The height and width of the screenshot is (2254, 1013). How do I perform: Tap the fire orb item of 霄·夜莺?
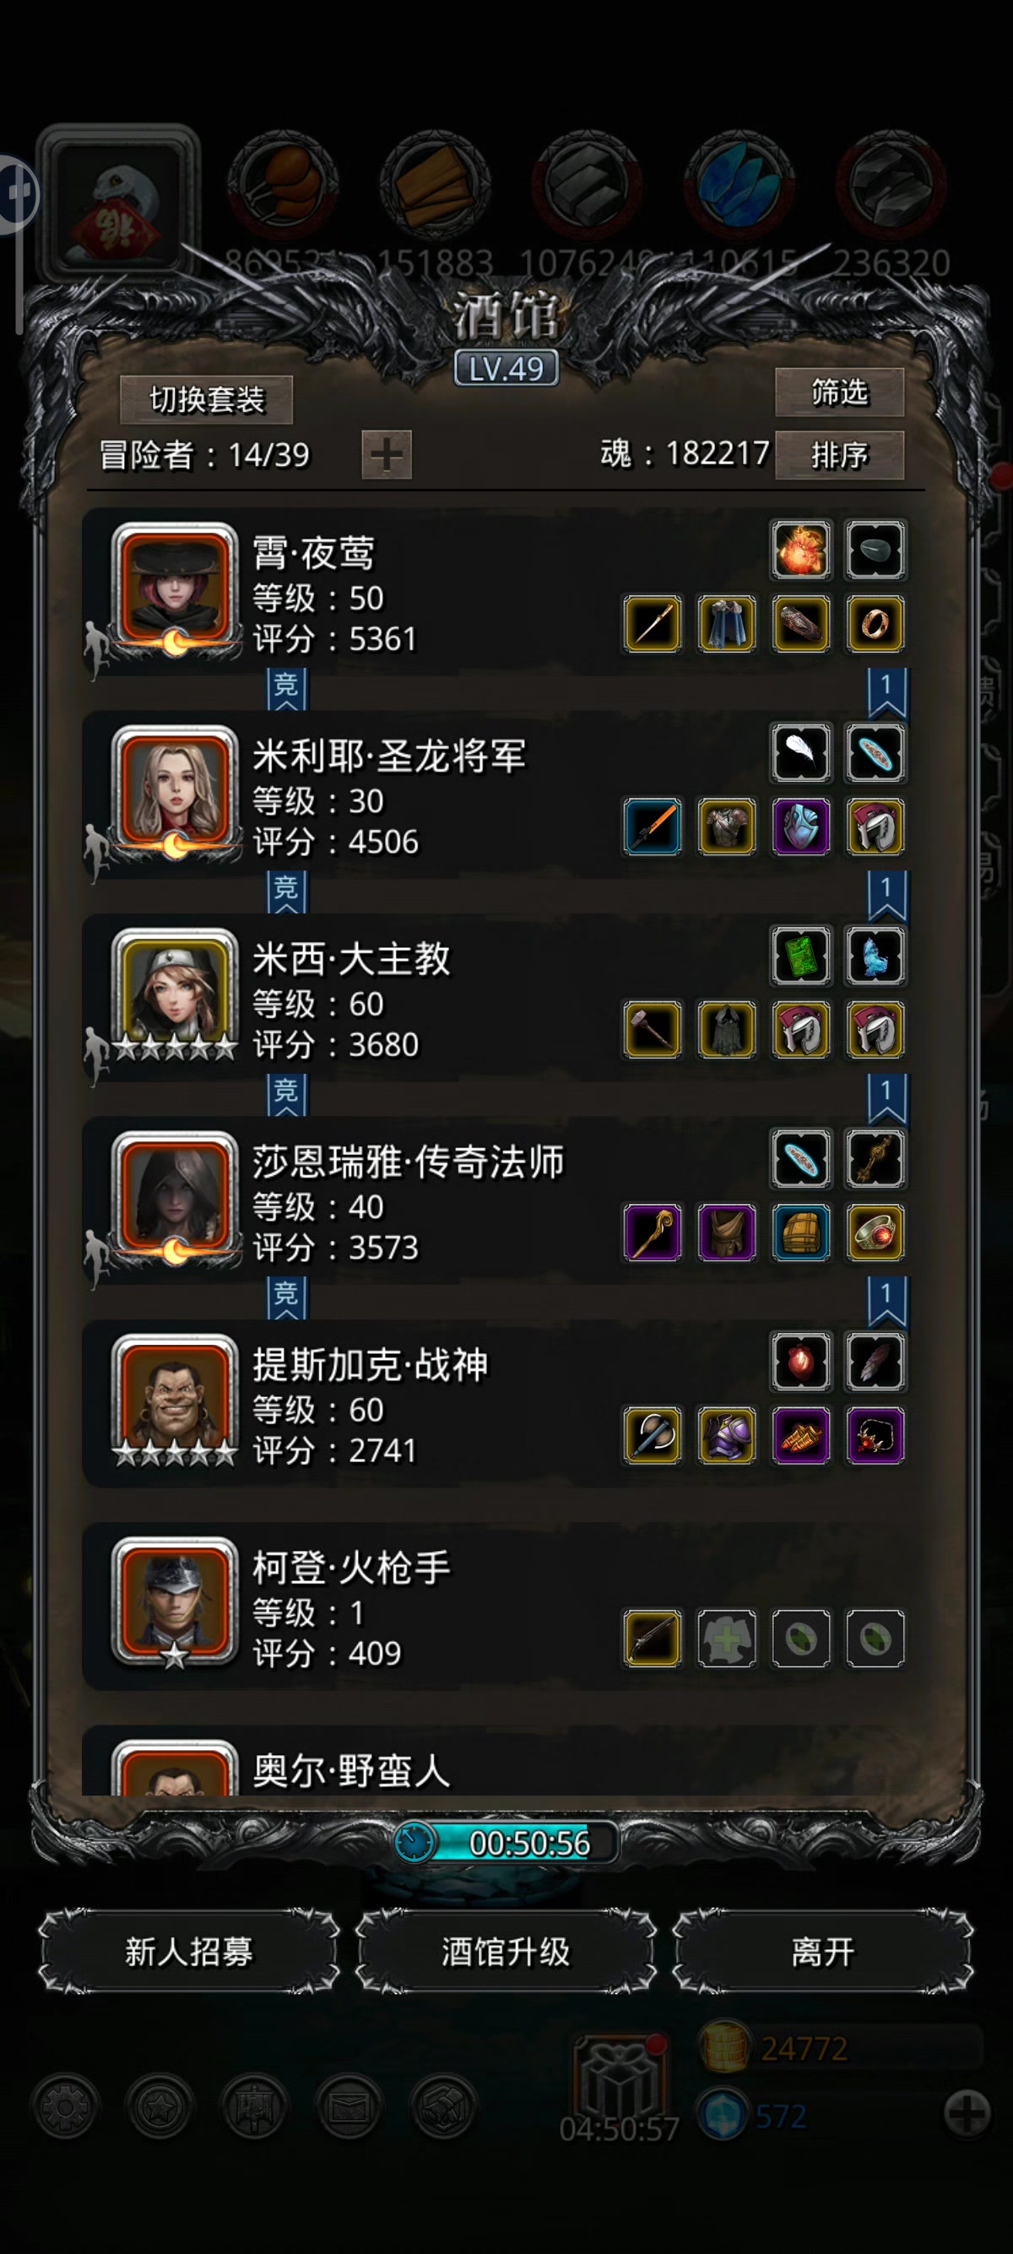coord(800,550)
